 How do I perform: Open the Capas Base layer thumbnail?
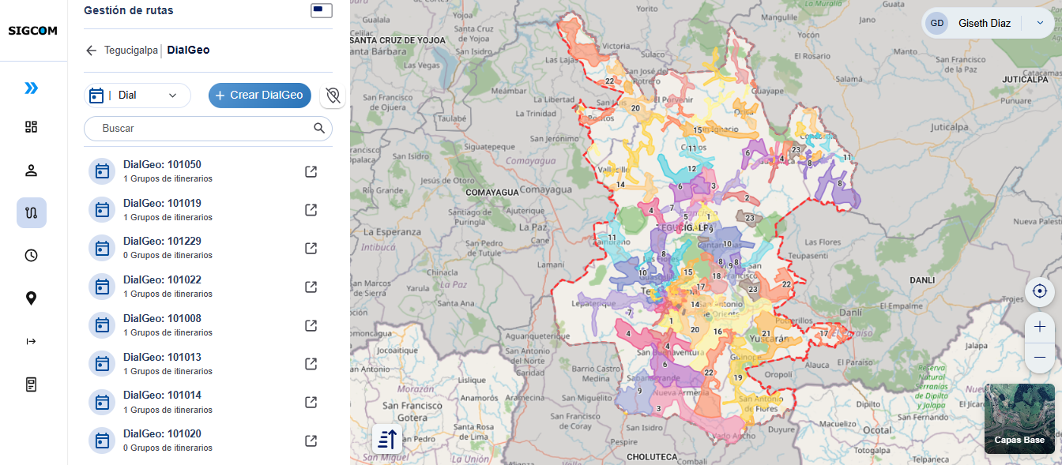pos(1019,418)
